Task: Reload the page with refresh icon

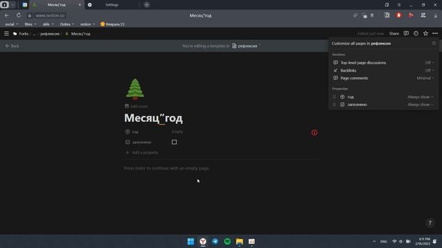Action: coord(19,15)
